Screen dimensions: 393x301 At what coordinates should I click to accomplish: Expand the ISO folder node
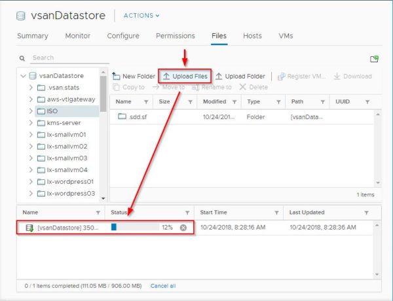[x=31, y=111]
